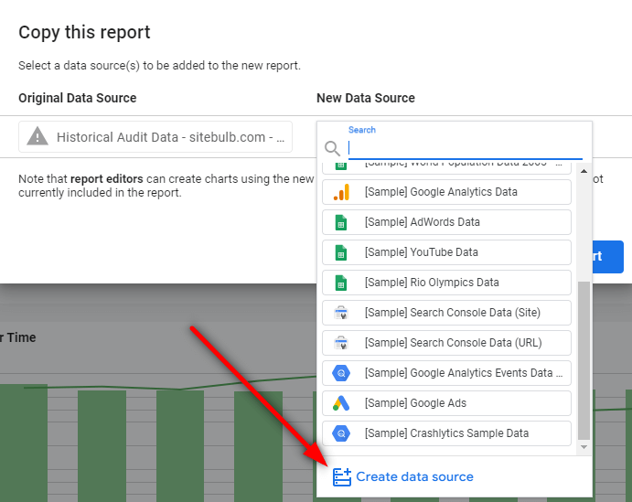The height and width of the screenshot is (502, 632).
Task: Click scrollbar down arrow in source list
Action: [584, 447]
